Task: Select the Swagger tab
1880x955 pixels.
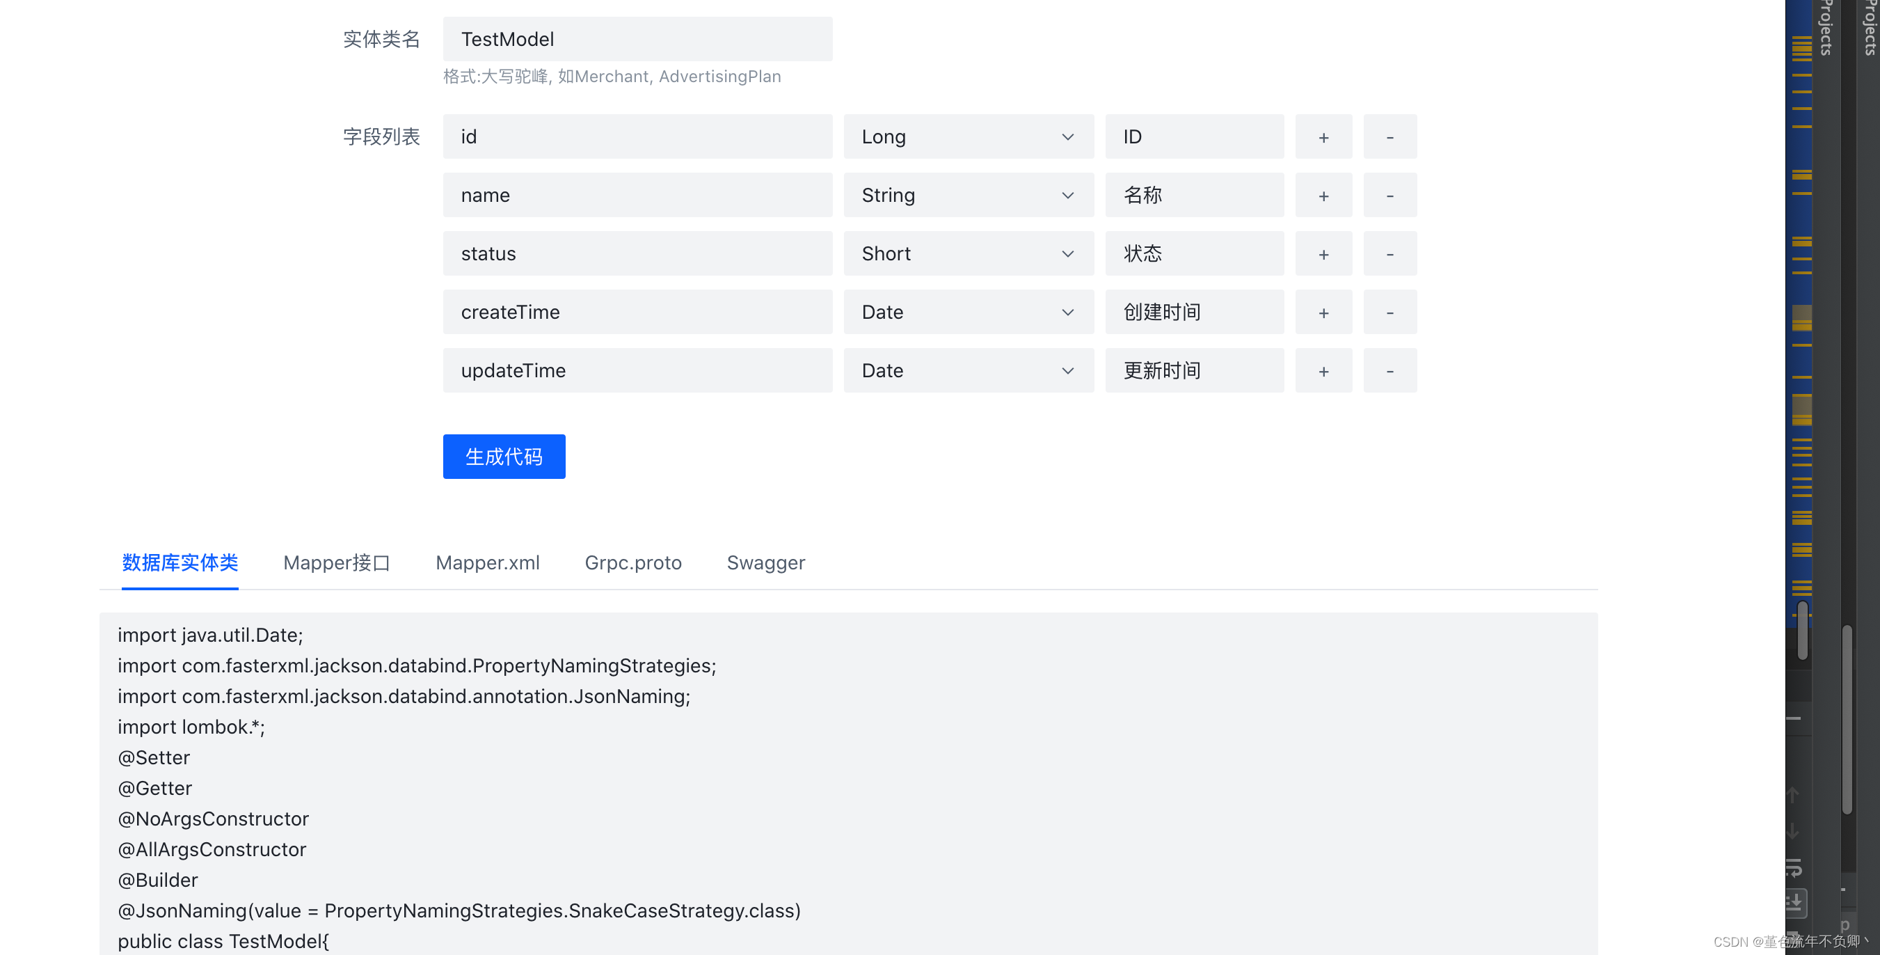Action: click(765, 562)
